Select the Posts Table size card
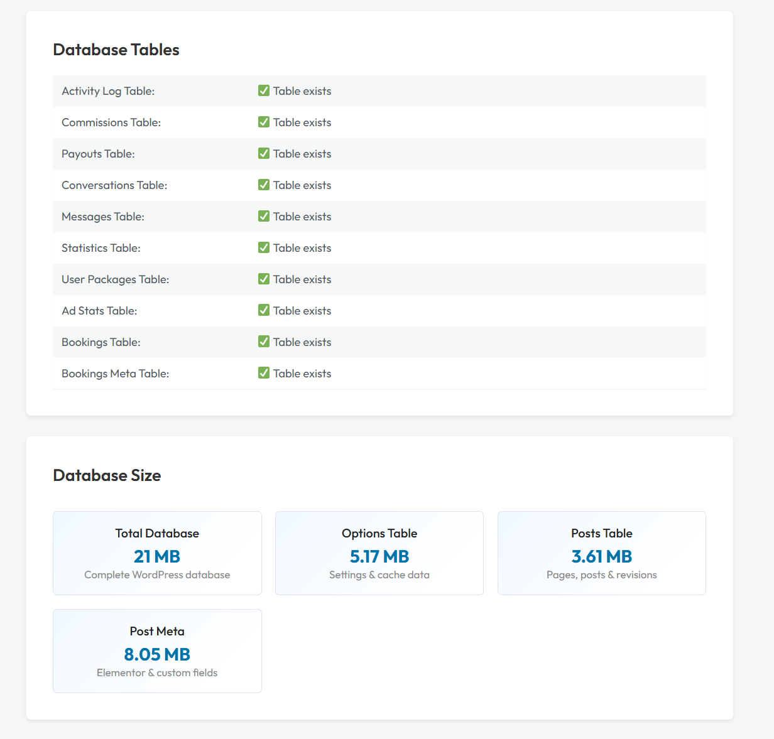774x739 pixels. coord(601,553)
